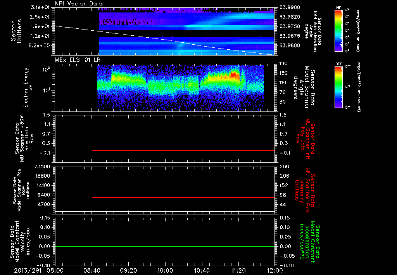
Task: Click the 'DEF' label above the color bar
Action: point(338,64)
